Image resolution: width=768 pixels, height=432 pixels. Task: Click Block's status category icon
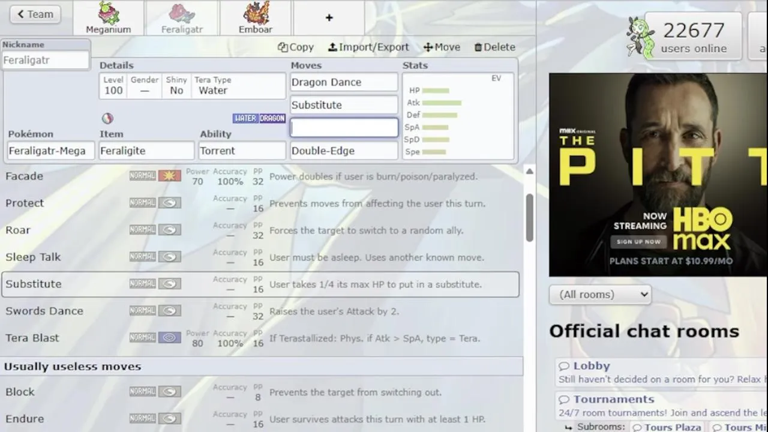point(170,392)
